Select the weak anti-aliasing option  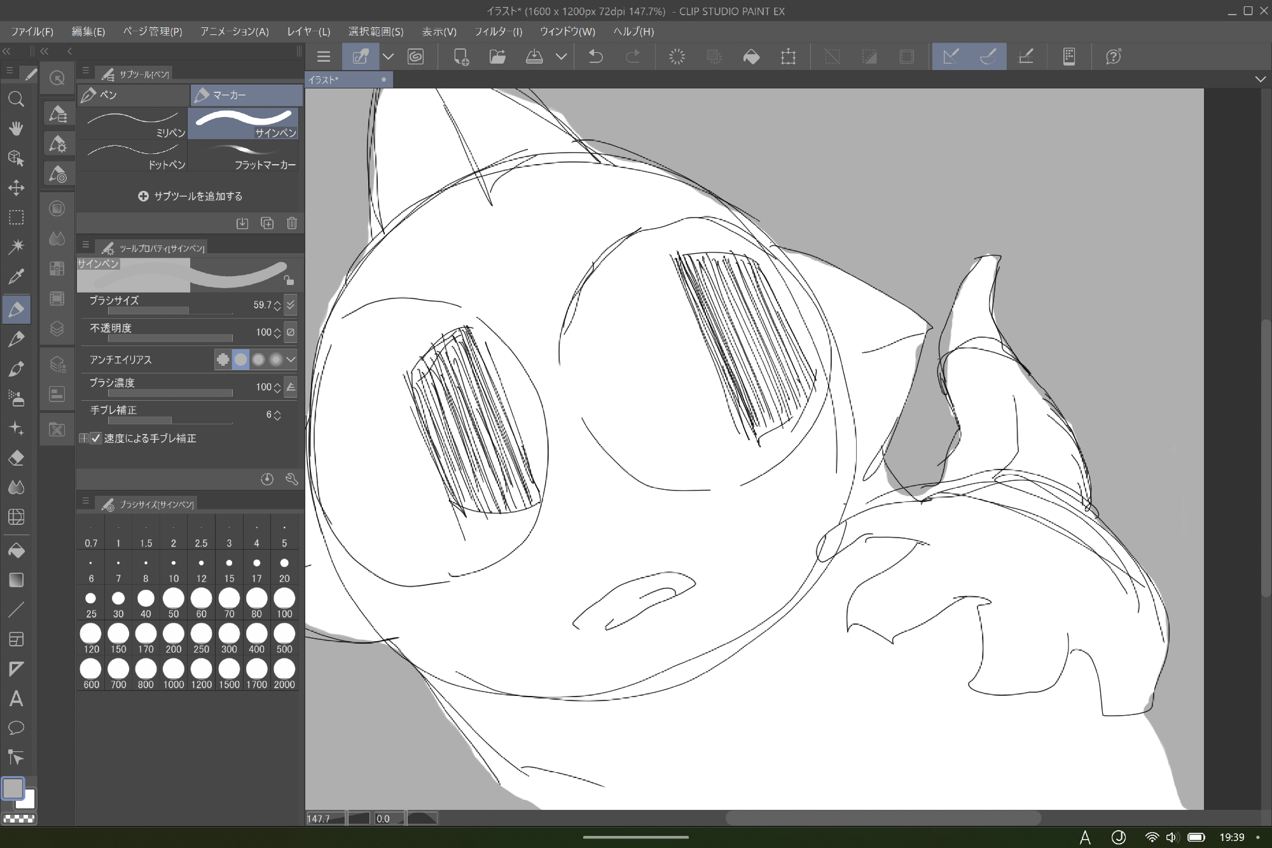(x=241, y=359)
